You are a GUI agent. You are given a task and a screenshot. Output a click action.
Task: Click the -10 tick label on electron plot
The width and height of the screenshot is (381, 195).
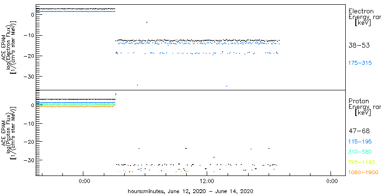pyautogui.click(x=29, y=35)
